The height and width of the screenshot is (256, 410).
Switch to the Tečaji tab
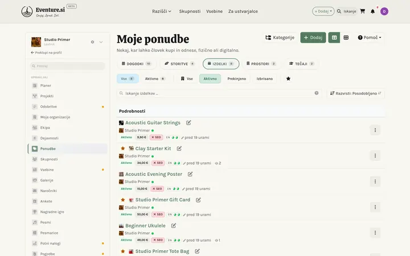coord(301,64)
